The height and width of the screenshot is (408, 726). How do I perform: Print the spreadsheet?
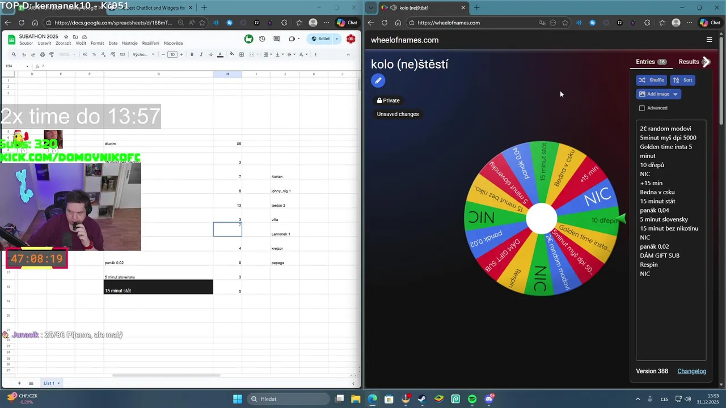(x=42, y=54)
